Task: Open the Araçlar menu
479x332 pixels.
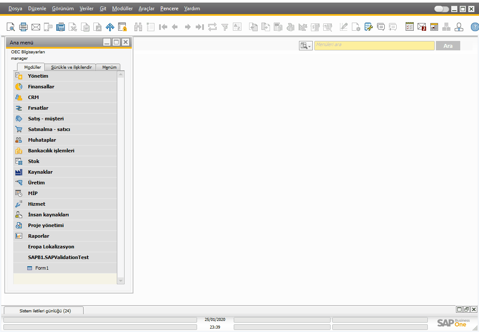Action: (x=147, y=9)
